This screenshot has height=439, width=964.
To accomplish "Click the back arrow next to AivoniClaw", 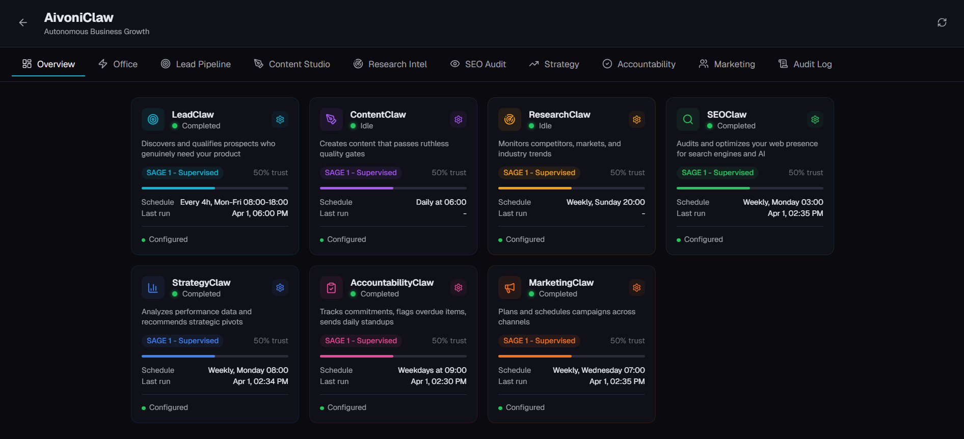I will (x=23, y=22).
